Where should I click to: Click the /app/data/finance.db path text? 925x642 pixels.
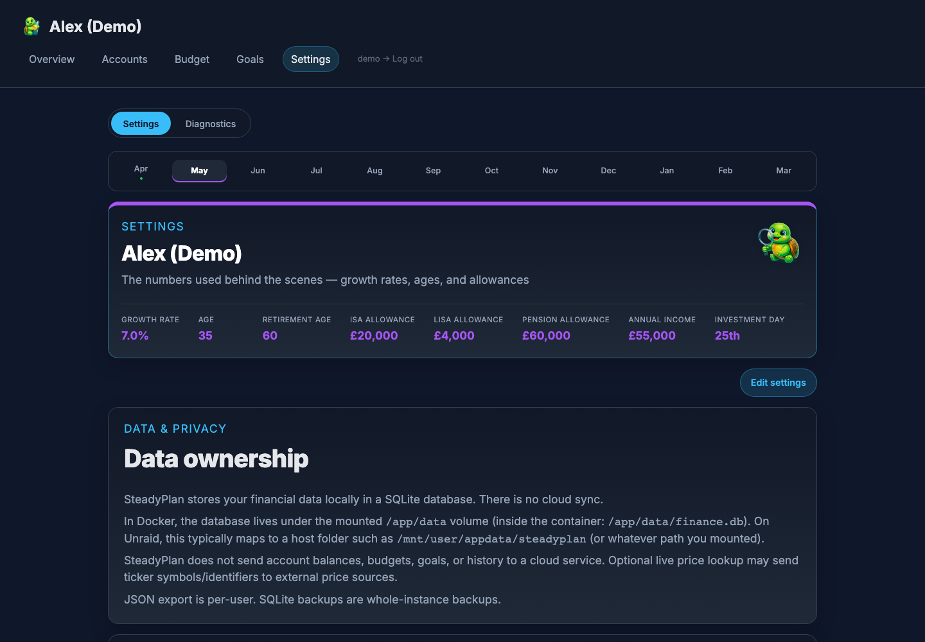point(676,522)
